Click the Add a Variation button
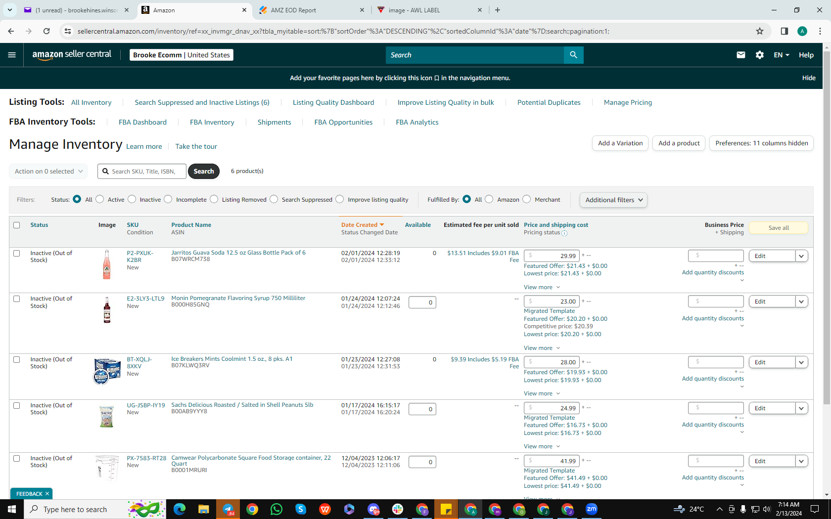Viewport: 831px width, 519px height. pos(620,143)
